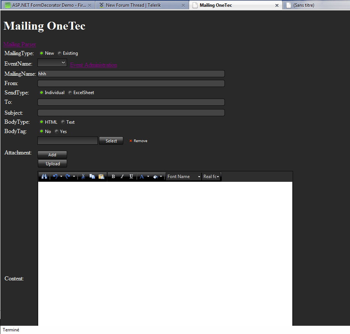This screenshot has height=334, width=350.
Task: Click the Redo arrow icon
Action: tap(68, 177)
